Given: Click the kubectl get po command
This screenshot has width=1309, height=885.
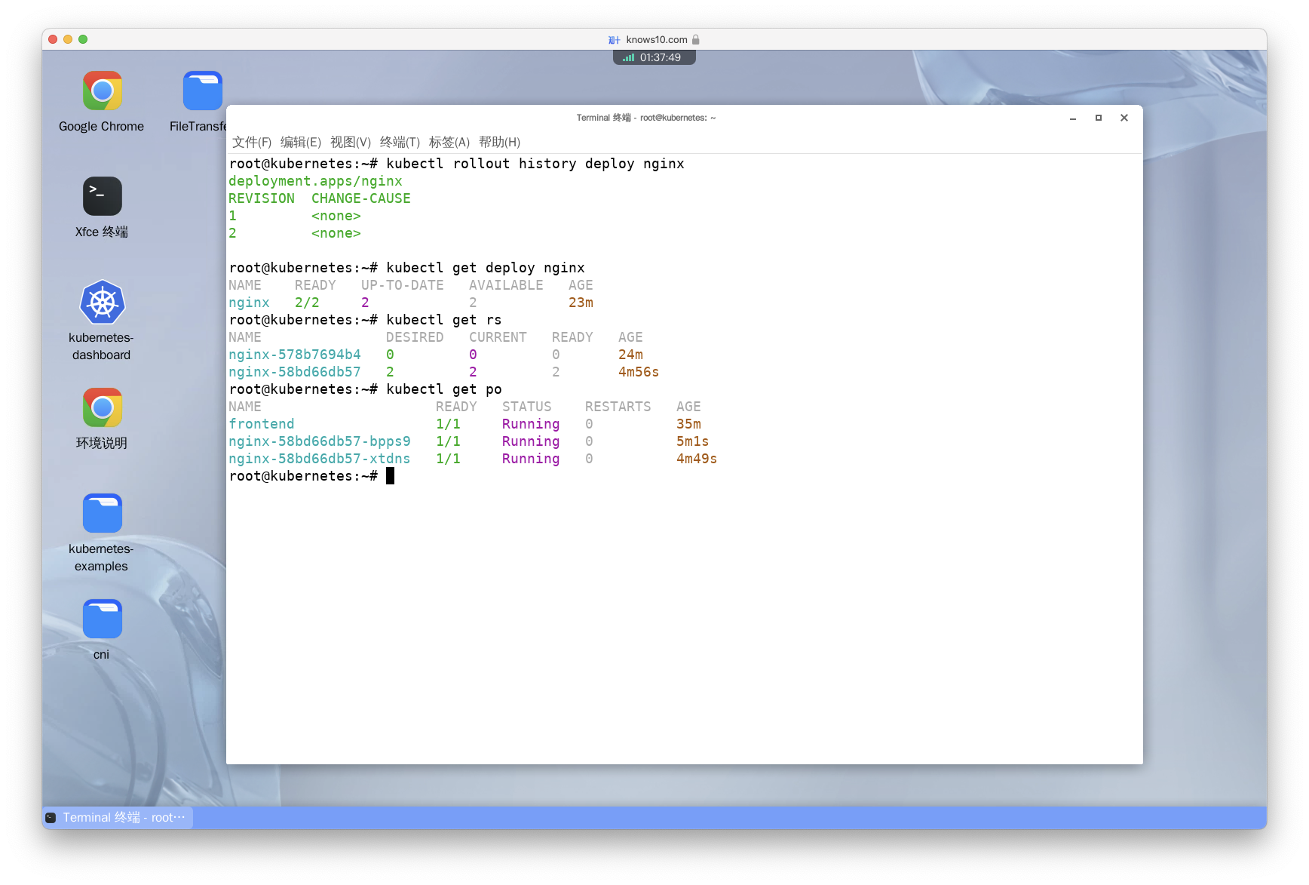Looking at the screenshot, I should click(x=444, y=389).
